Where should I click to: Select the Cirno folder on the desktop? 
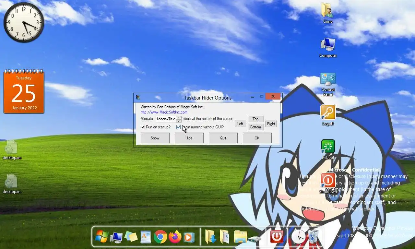tap(328, 13)
